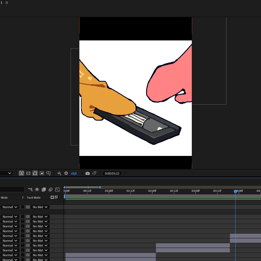Screen dimensions: 261x261
Task: Click the Track Matte column header
Action: coord(34,197)
